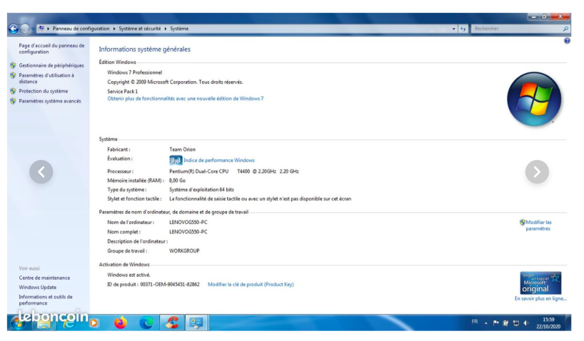Open the address bar history dropdown arrow
584x341 pixels.
454,28
